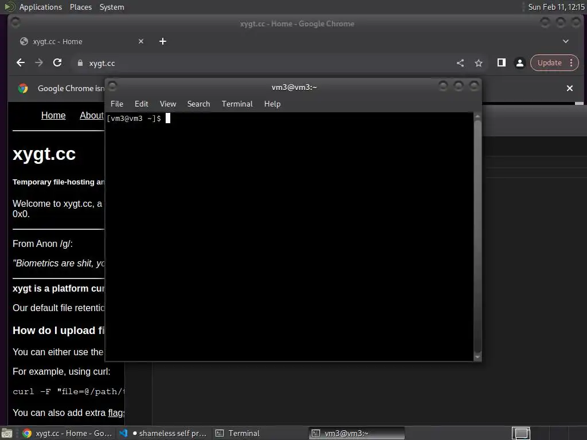Click the terminal window menu button
The height and width of the screenshot is (440, 587).
click(112, 87)
